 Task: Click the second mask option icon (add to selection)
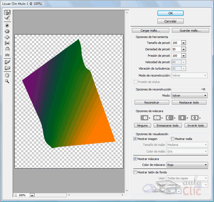click(157, 118)
